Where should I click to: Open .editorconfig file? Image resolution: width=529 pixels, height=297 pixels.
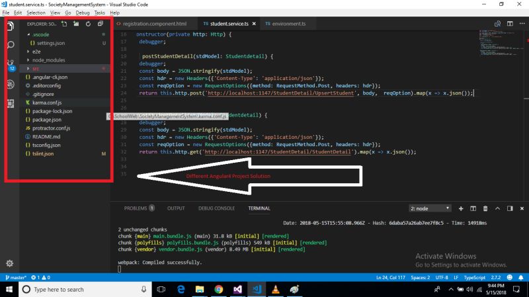pos(46,86)
